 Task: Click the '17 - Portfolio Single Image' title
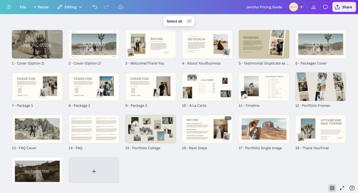coord(260,148)
